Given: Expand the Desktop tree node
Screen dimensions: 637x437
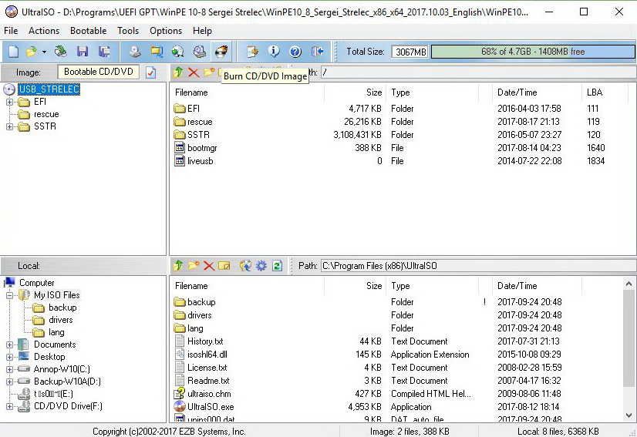Looking at the screenshot, I should 9,357.
